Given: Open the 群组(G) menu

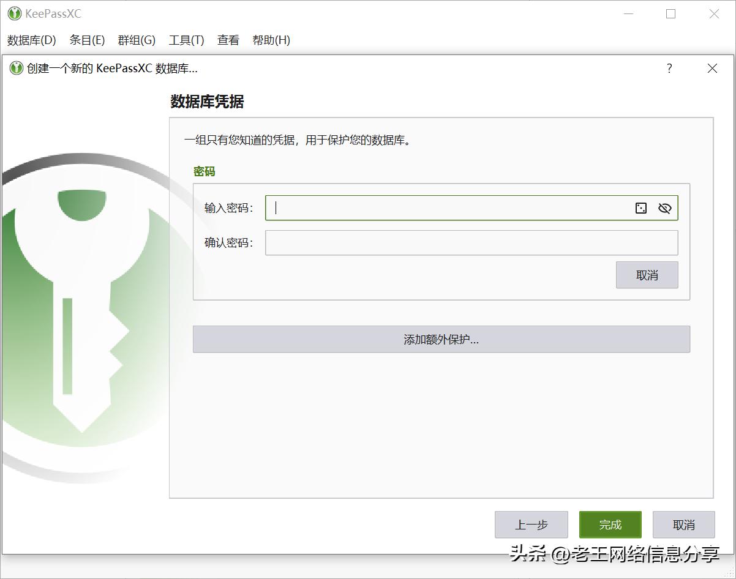Looking at the screenshot, I should pyautogui.click(x=136, y=40).
